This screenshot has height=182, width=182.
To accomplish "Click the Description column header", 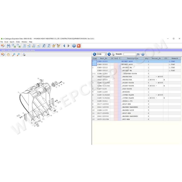I will pos(133,58).
